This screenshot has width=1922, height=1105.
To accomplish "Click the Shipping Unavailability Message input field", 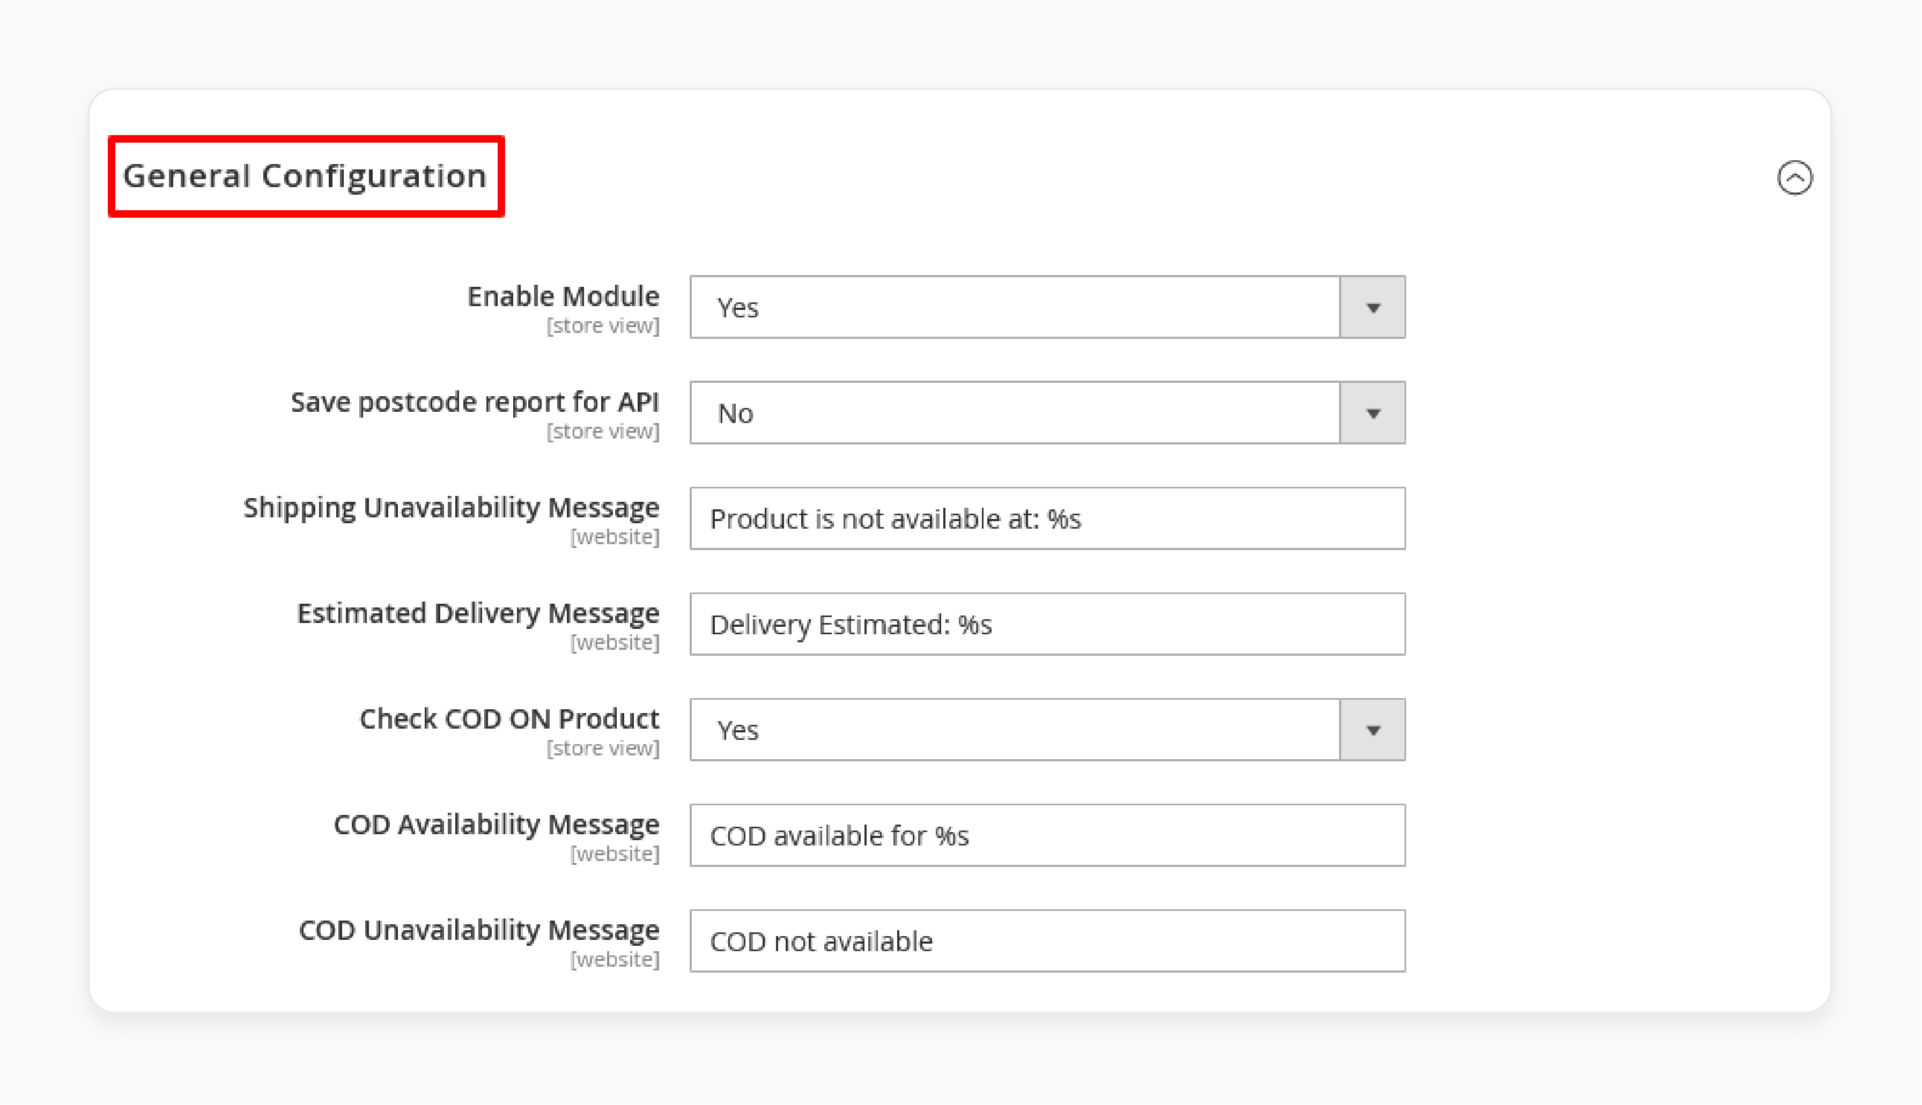I will [1047, 519].
